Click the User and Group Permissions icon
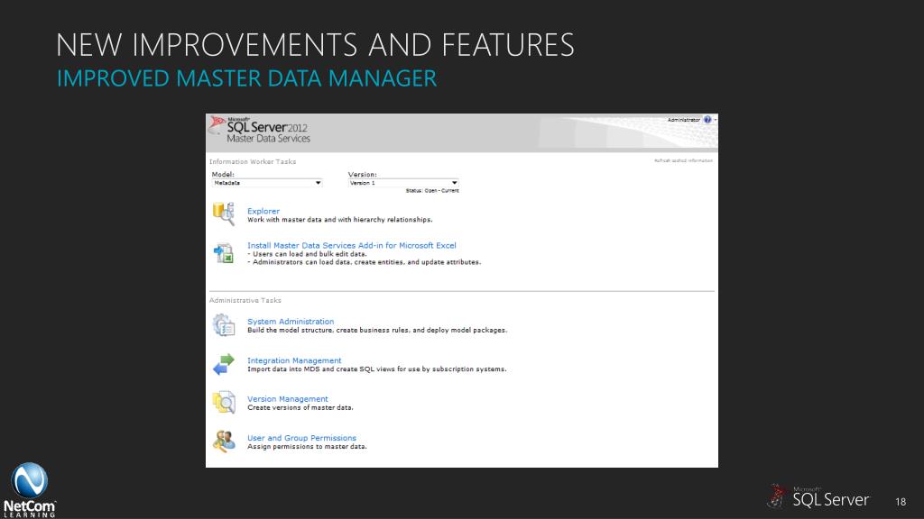 224,442
